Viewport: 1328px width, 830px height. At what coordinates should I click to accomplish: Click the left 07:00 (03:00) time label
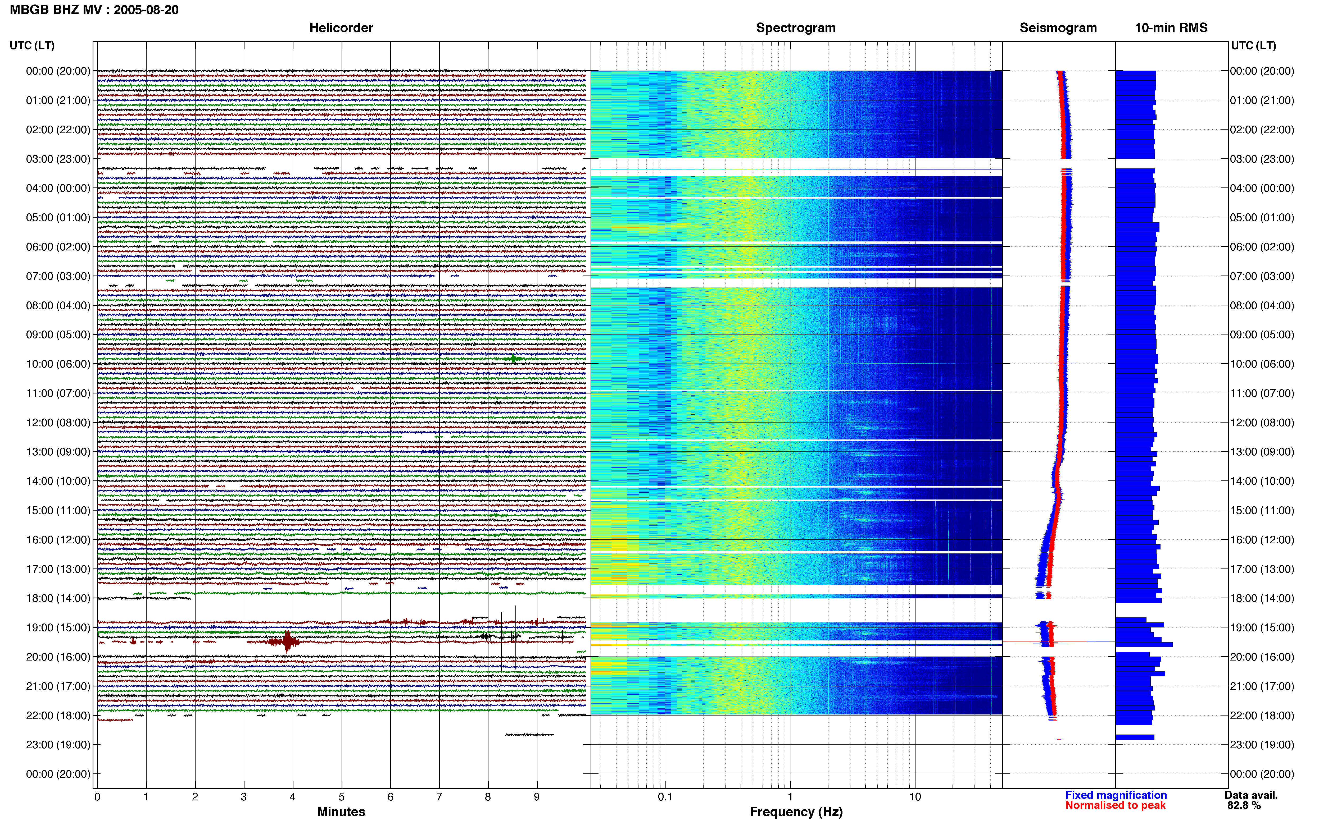click(x=58, y=276)
